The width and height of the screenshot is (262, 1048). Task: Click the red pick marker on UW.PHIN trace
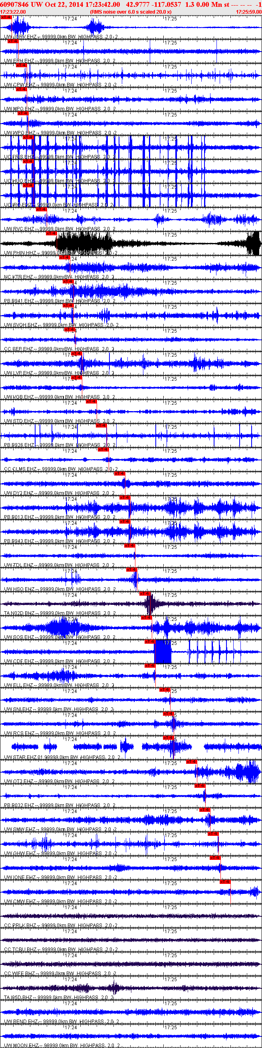point(51,233)
